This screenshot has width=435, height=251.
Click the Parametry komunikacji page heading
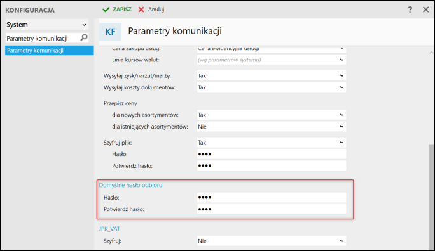pyautogui.click(x=175, y=31)
